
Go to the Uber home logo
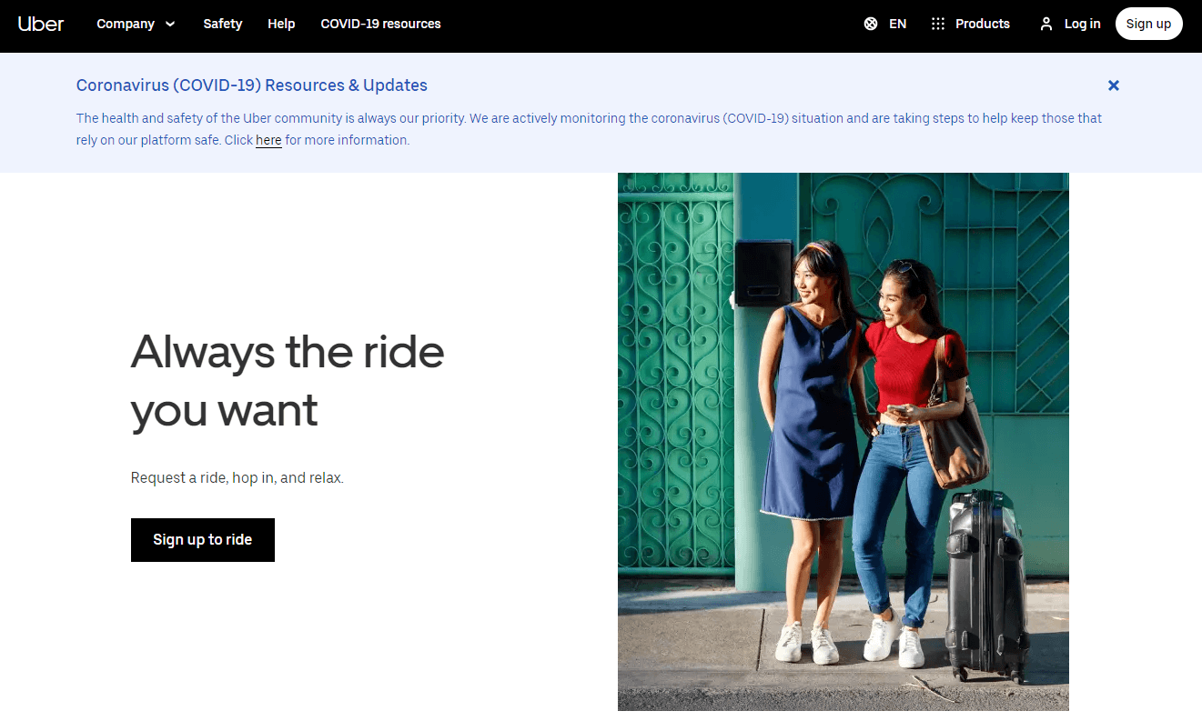coord(41,24)
